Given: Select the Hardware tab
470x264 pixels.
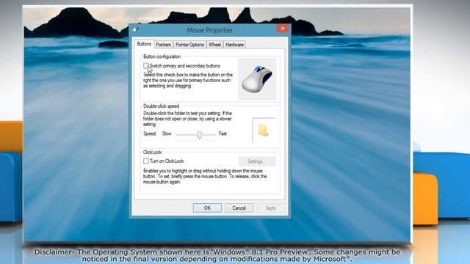Looking at the screenshot, I should coord(234,45).
